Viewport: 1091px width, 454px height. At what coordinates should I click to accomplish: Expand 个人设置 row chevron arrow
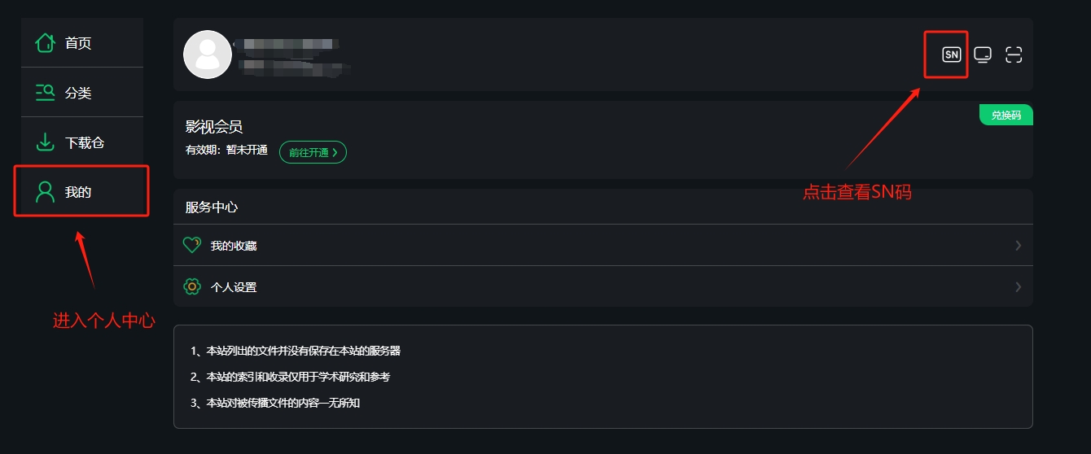point(1019,286)
